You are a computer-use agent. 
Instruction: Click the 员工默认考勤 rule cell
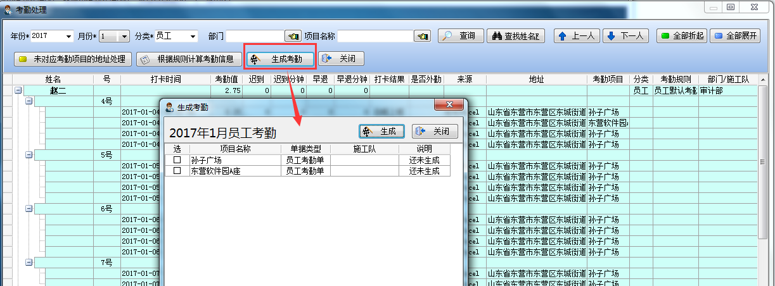[x=676, y=91]
